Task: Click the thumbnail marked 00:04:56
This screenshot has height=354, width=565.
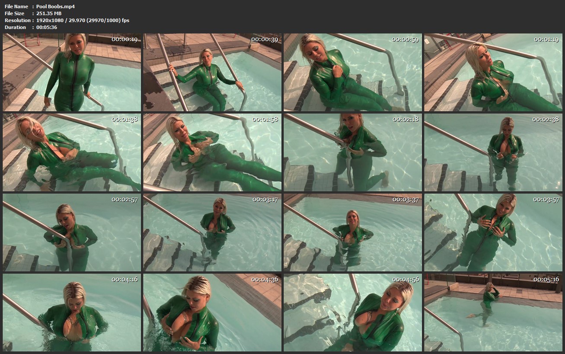Action: (x=353, y=312)
